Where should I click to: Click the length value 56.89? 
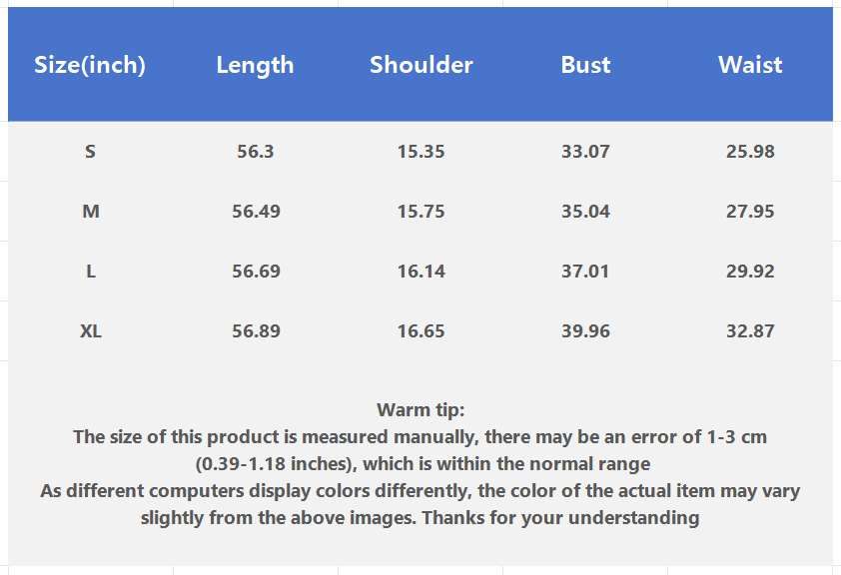(256, 331)
